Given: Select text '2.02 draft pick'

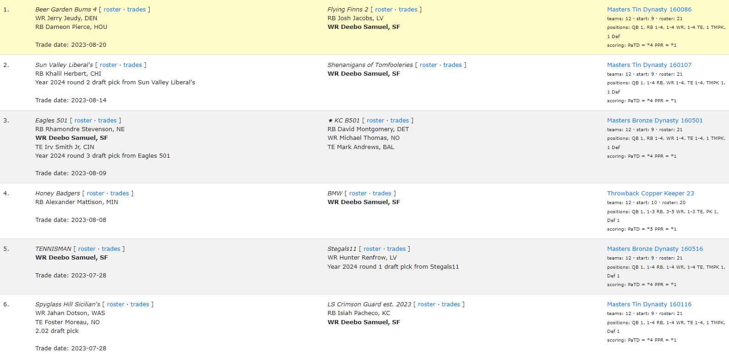Looking at the screenshot, I should [x=57, y=331].
